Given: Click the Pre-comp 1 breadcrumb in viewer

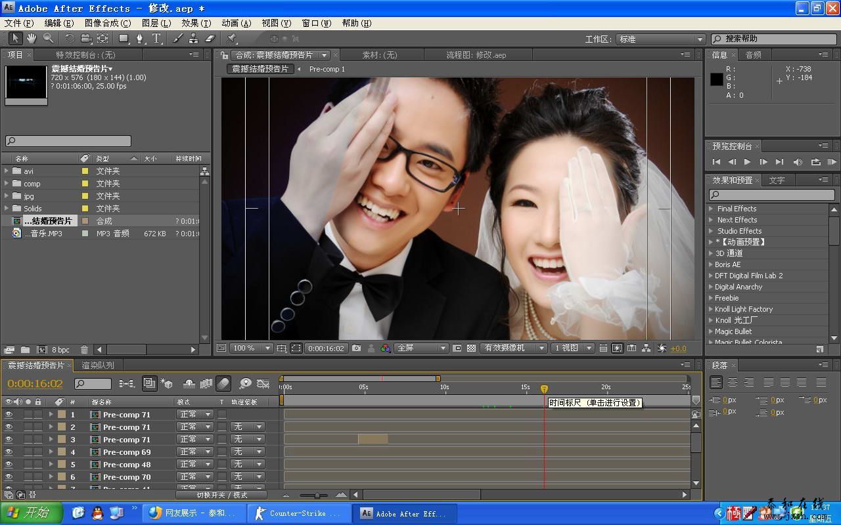Looking at the screenshot, I should 327,69.
